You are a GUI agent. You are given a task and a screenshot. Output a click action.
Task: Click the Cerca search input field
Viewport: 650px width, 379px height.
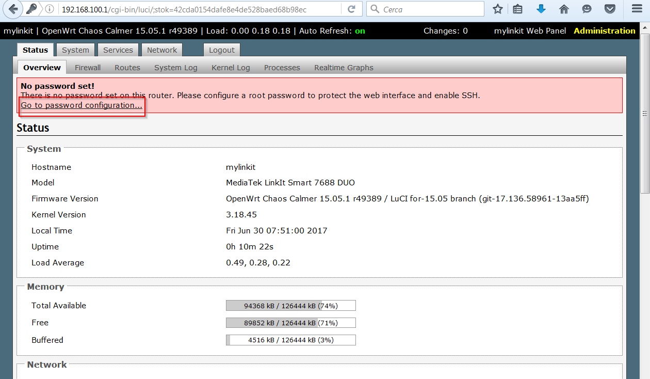(x=431, y=9)
